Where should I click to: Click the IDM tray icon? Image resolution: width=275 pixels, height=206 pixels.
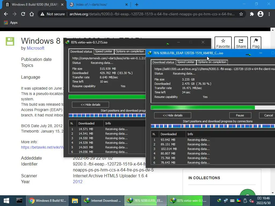[x=219, y=201]
